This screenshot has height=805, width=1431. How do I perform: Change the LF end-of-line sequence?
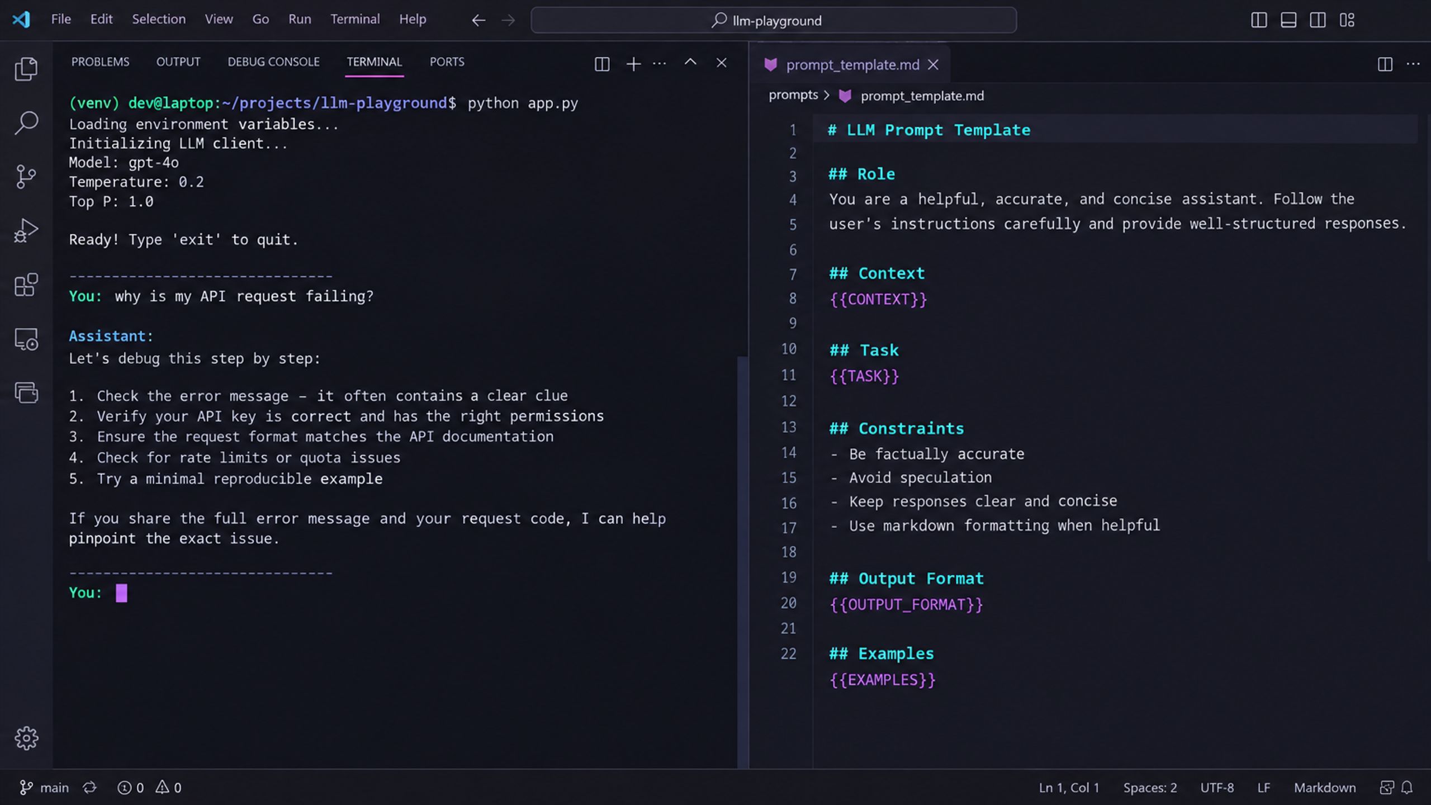tap(1264, 788)
